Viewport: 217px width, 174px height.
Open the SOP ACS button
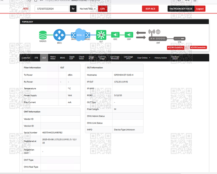tap(150, 9)
